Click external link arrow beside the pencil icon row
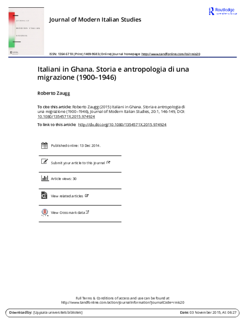The image size is (245, 321). point(108,163)
